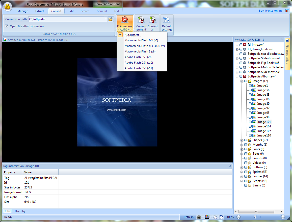Check the Sounds (0) checkbox

[246, 158]
